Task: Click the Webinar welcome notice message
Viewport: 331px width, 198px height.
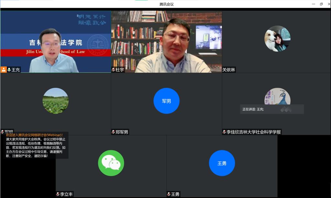Action: [36, 145]
